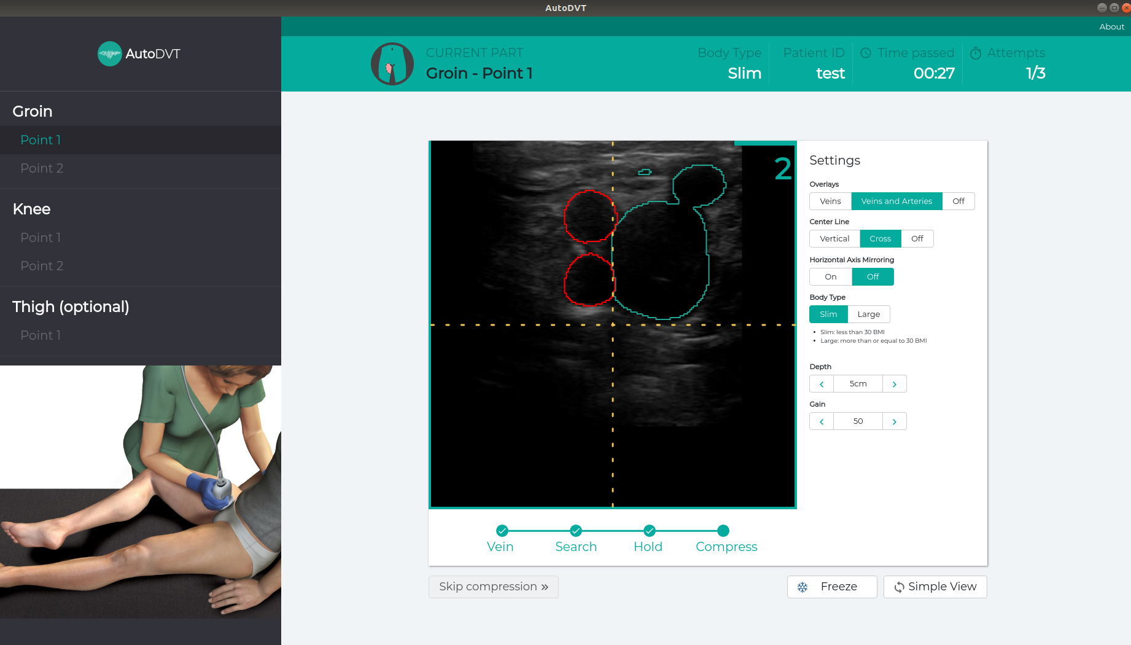Screen dimensions: 1131x645
Task: Switch Body Type to Large
Action: coord(868,315)
